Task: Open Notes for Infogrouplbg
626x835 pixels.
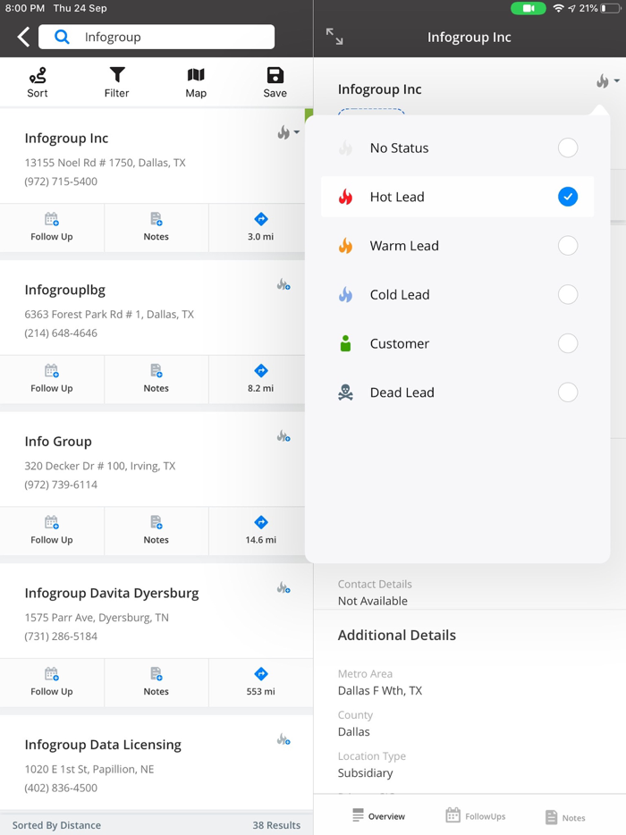Action: 156,379
